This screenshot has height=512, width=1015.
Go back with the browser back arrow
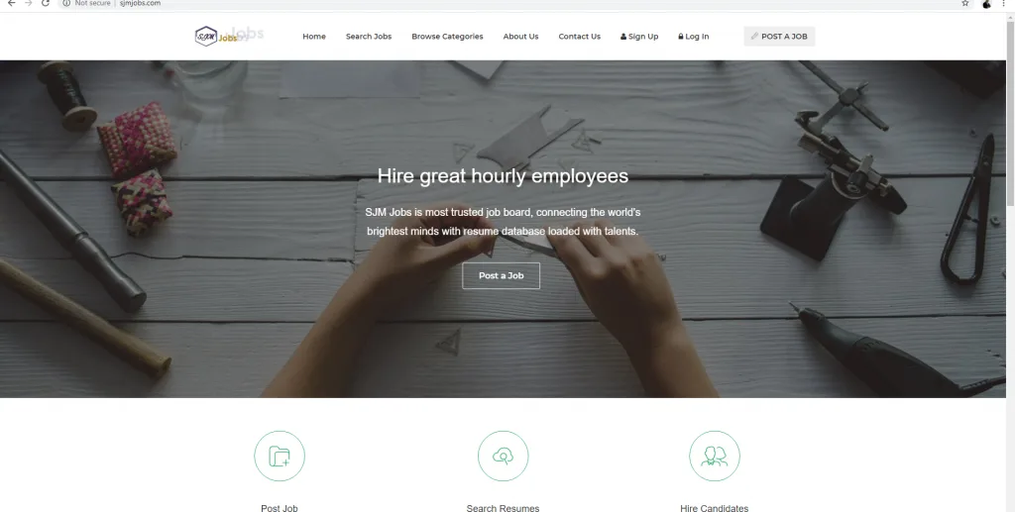coord(11,3)
